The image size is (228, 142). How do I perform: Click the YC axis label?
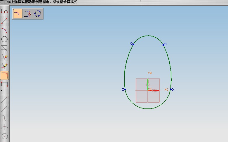(x=150, y=73)
